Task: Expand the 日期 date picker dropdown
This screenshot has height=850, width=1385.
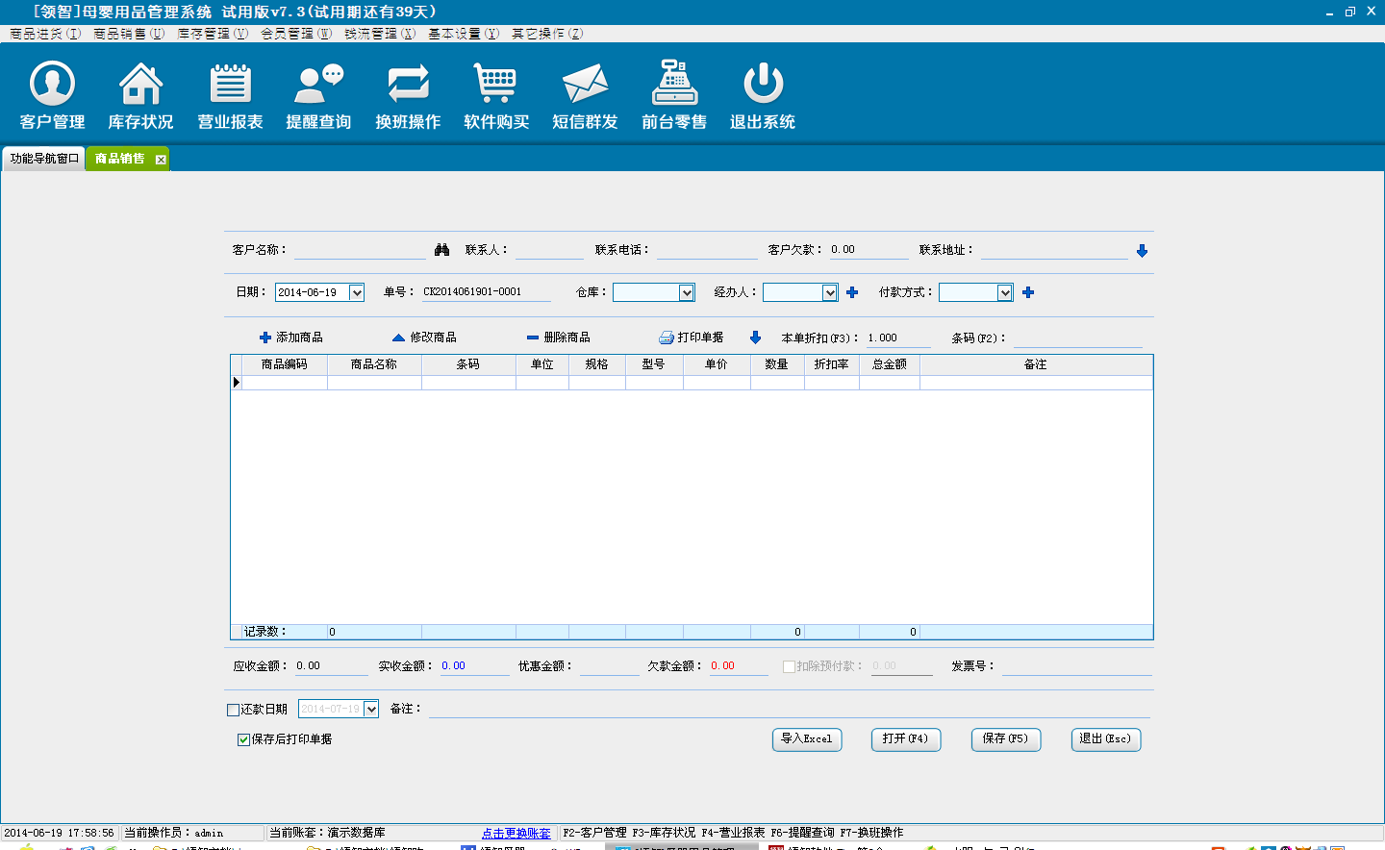Action: point(356,292)
